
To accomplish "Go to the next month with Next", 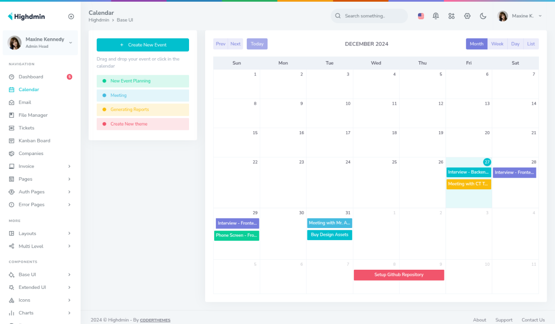I will [235, 44].
